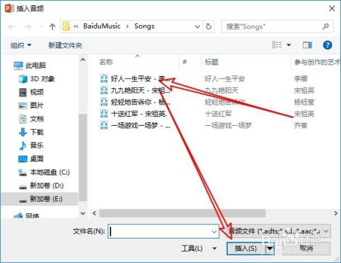Click audio icon of 轻轻地告诉你
The width and height of the screenshot is (341, 263).
click(104, 102)
